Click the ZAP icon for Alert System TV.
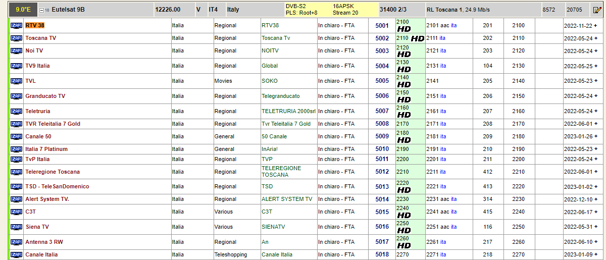 (x=16, y=199)
